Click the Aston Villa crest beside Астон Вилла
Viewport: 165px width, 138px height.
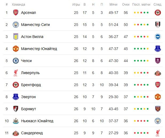tap(16, 37)
